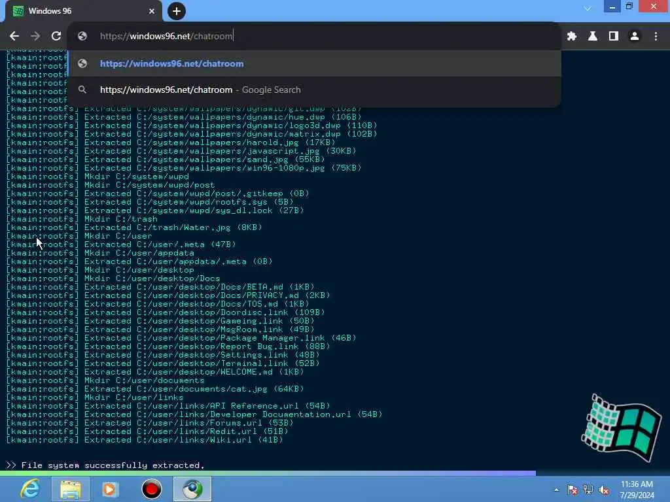The image size is (670, 502).
Task: Show hidden system tray icons
Action: pos(556,490)
